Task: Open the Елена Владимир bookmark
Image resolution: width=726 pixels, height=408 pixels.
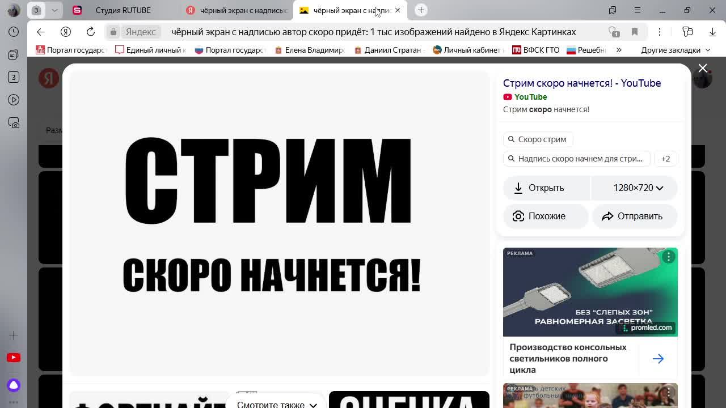Action: pos(309,50)
